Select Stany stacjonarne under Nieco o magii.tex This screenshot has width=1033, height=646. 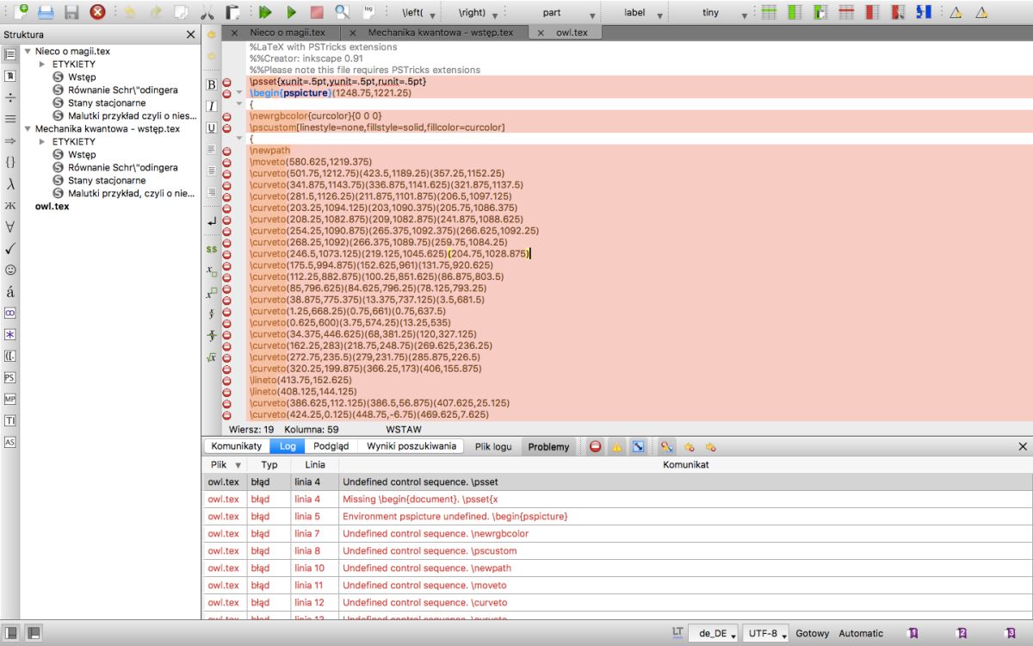tap(107, 102)
